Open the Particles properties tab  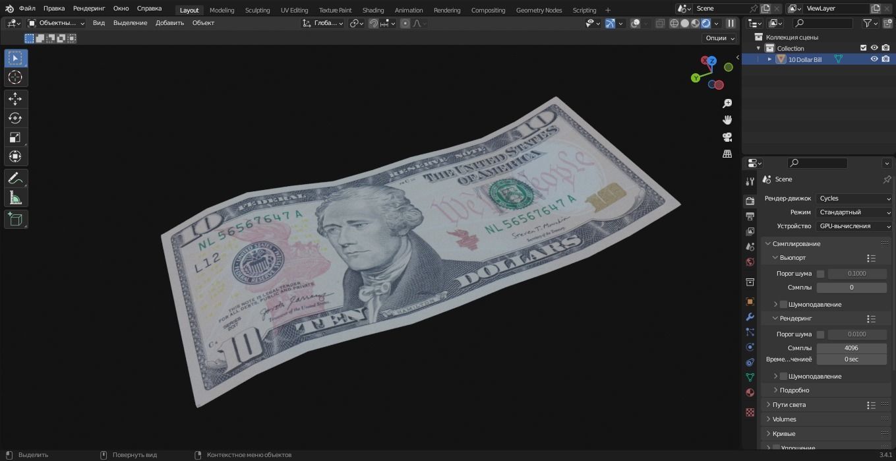[x=750, y=332]
